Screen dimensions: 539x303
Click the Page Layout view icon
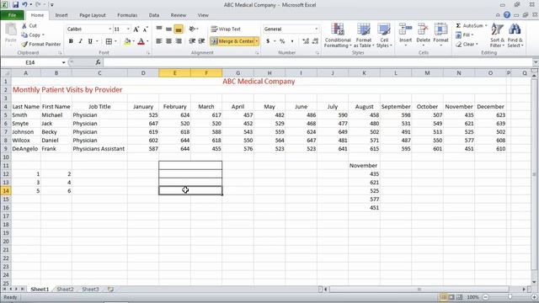(451, 297)
